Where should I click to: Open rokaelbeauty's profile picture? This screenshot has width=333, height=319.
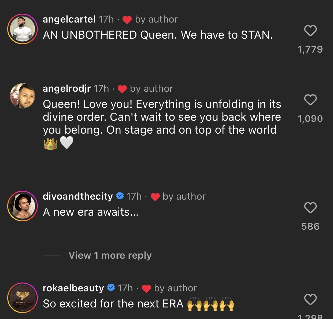pyautogui.click(x=23, y=298)
